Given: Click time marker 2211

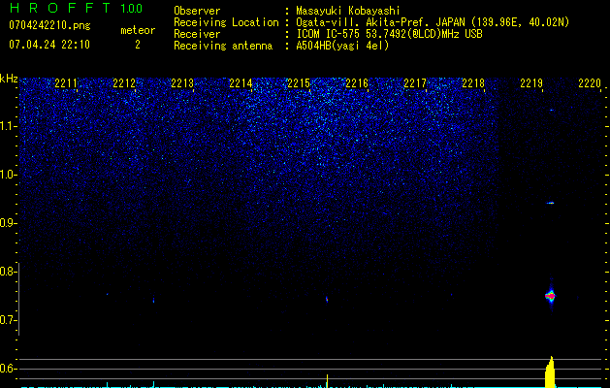Looking at the screenshot, I should pyautogui.click(x=66, y=83).
